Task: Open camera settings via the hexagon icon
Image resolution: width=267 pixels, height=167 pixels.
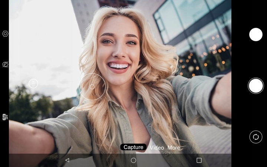Action: 5,34
